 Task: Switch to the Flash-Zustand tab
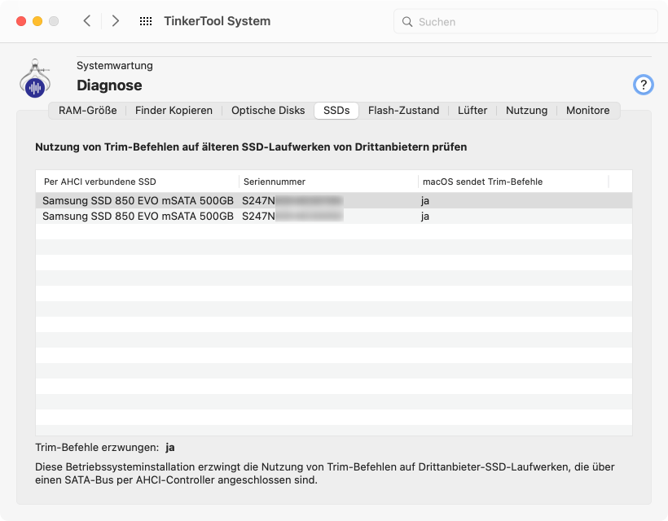[403, 110]
